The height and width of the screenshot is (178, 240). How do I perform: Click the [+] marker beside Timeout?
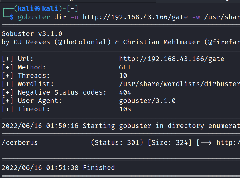click(7, 109)
